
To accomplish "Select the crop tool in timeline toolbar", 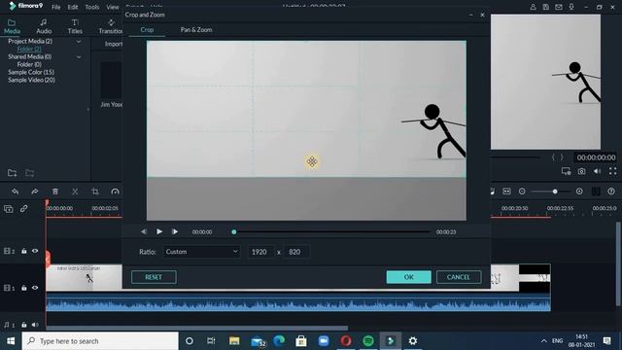I will pos(95,192).
